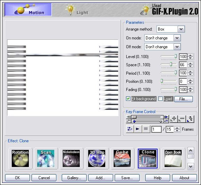Screen dimensions: 201x185
Task: Click the Gallery... button
Action: coord(74,178)
